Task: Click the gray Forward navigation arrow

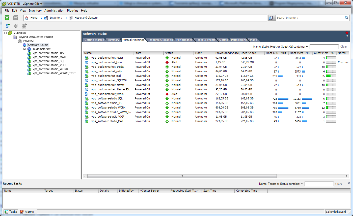Action: (16, 18)
